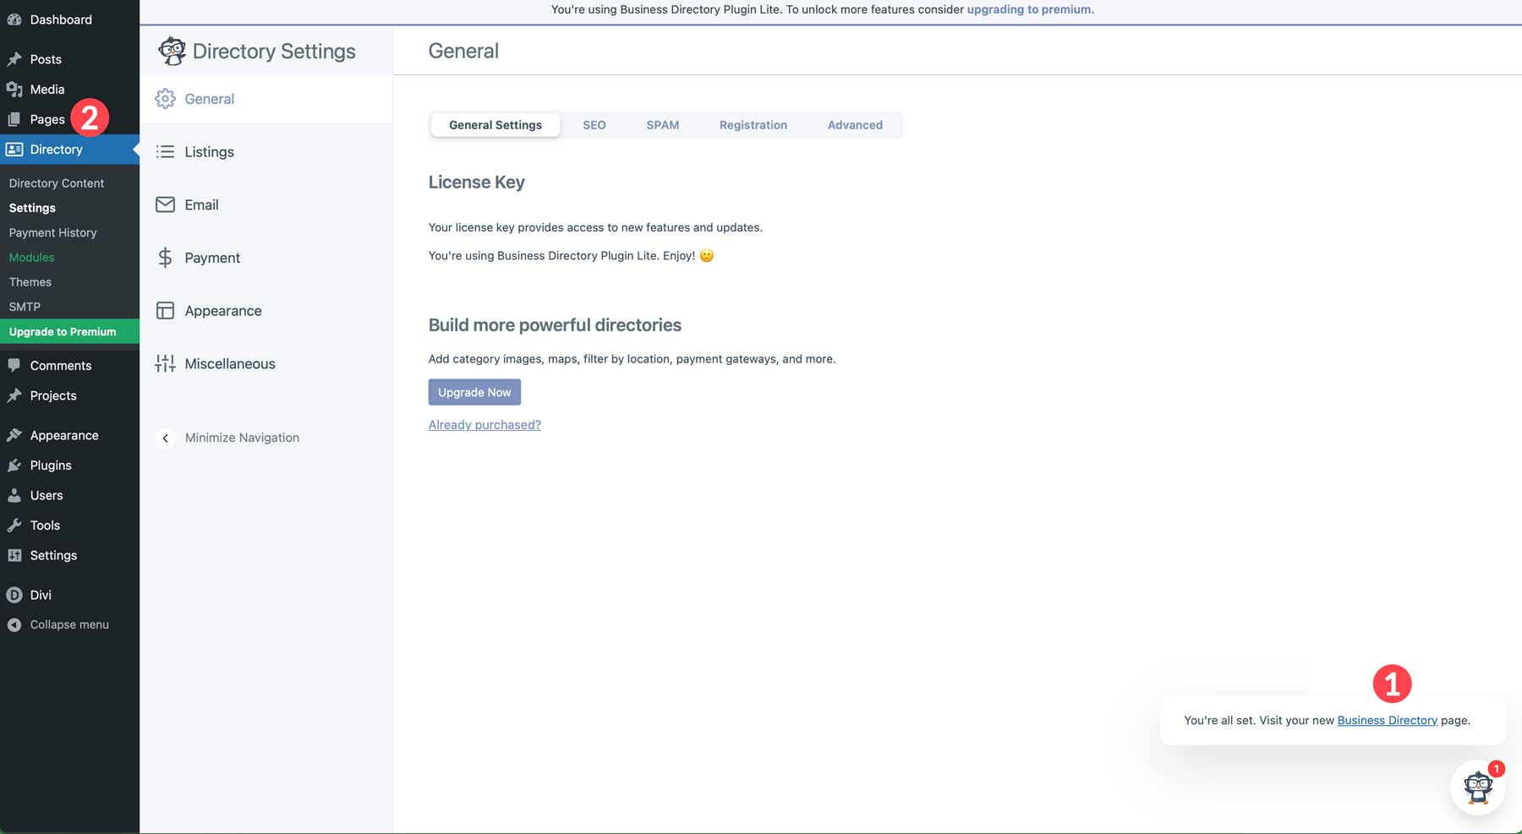This screenshot has width=1522, height=834.
Task: Visit the new Business Directory page link
Action: pos(1387,720)
